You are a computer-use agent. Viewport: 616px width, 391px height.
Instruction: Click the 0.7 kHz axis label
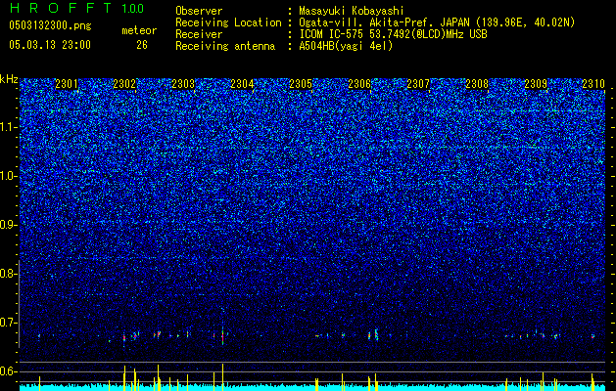click(7, 323)
